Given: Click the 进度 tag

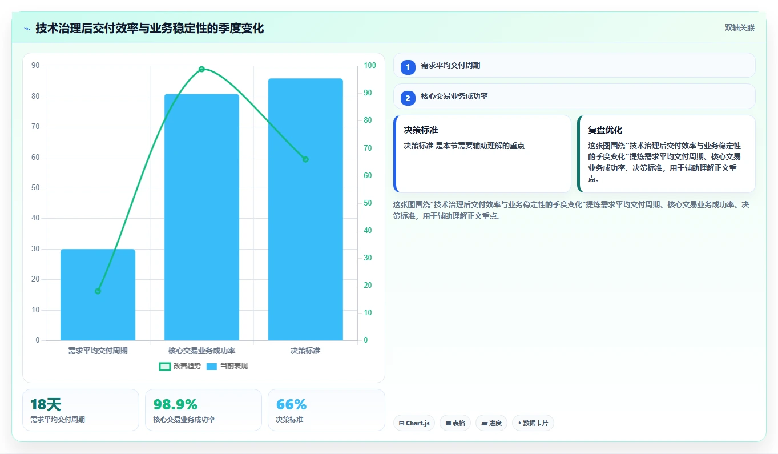Looking at the screenshot, I should pyautogui.click(x=491, y=423).
